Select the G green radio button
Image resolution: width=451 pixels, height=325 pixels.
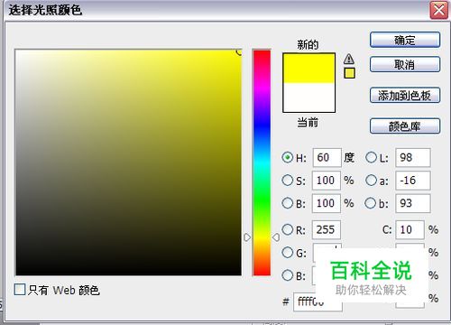point(287,253)
